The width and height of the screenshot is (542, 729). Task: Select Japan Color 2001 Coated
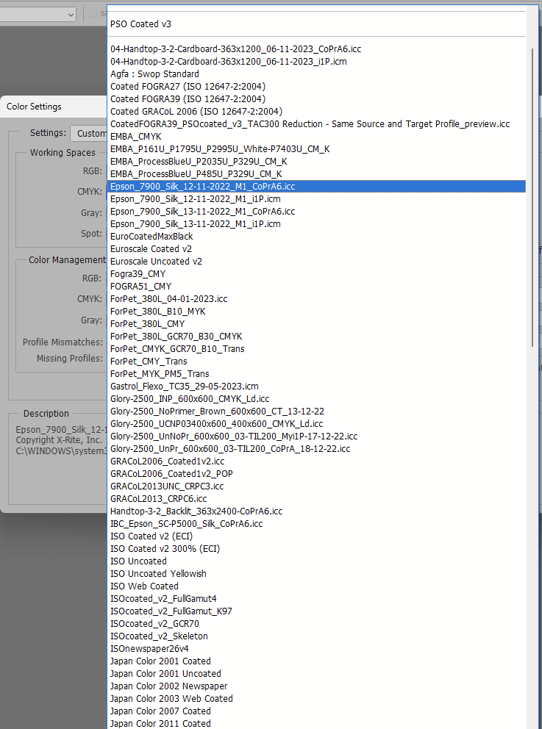tap(316, 661)
